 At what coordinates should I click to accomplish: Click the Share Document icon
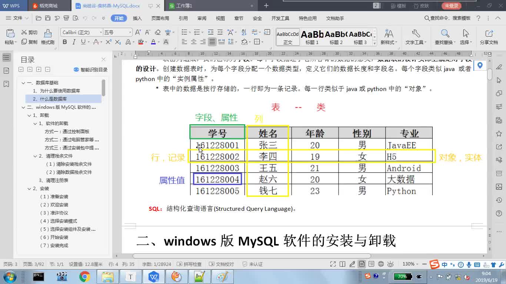[489, 37]
